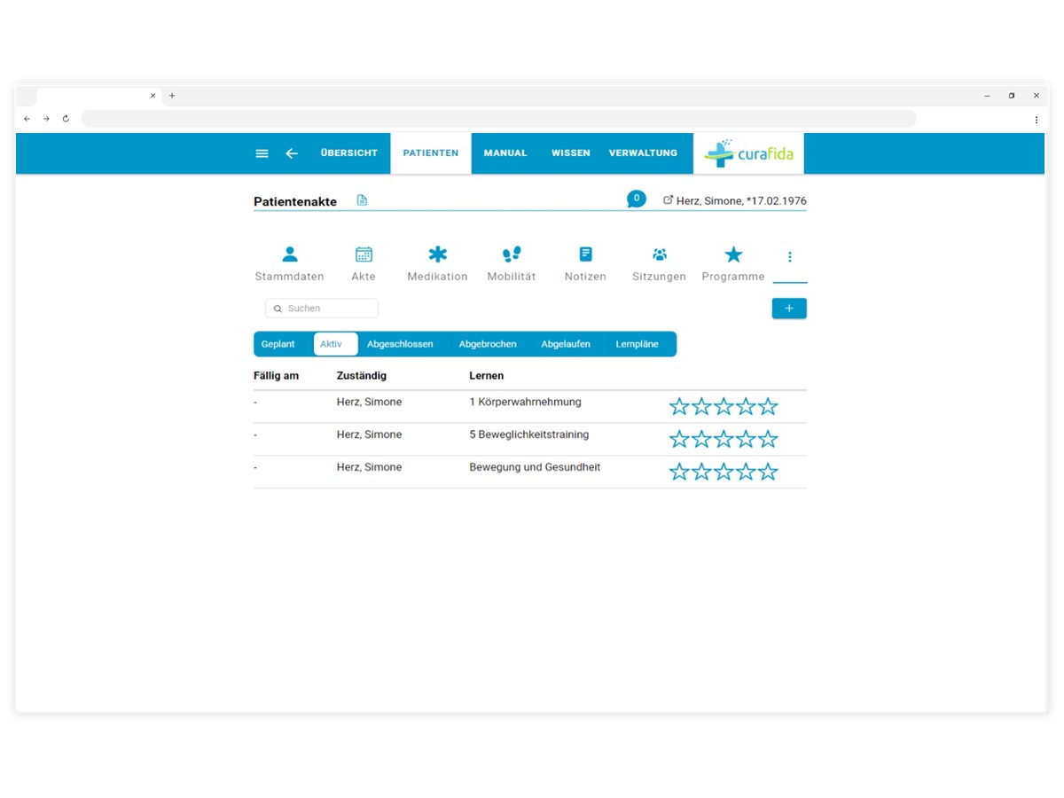
Task: Open the Mobilität footprints icon
Action: tap(512, 254)
